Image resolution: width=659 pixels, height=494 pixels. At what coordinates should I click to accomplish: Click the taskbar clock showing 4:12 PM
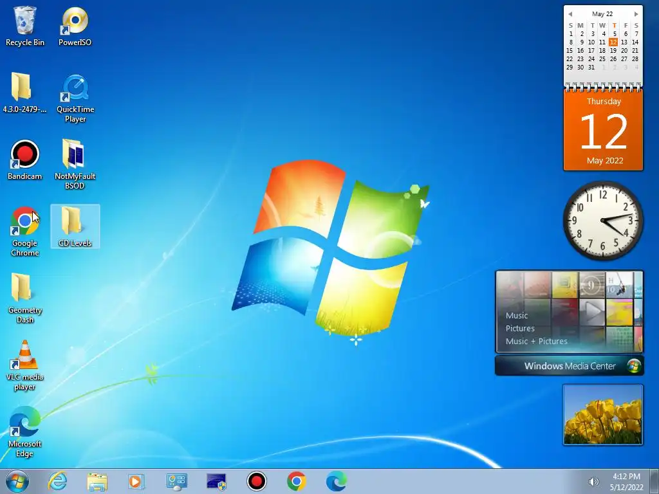(626, 482)
